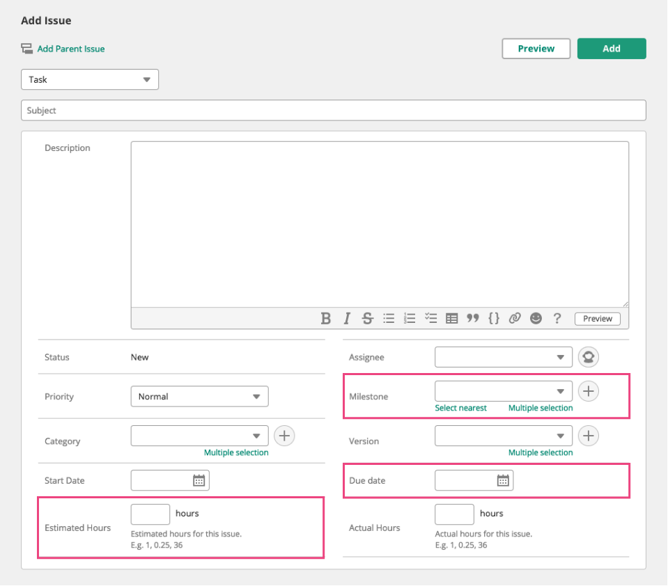Open the Milestone dropdown
Viewport: 668px width, 586px height.
tap(504, 391)
